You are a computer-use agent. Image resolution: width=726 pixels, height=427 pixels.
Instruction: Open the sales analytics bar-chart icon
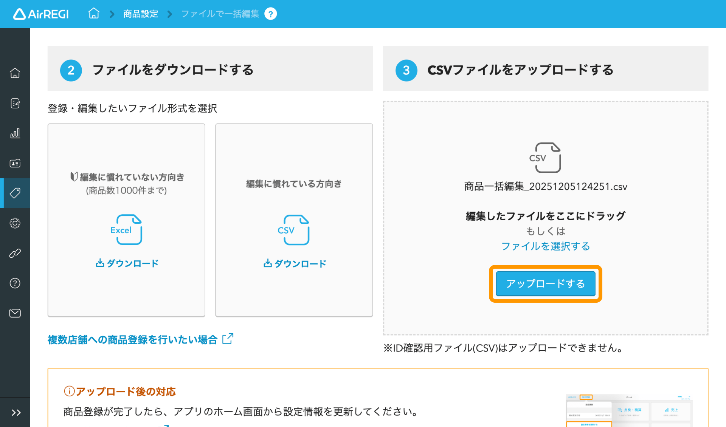tap(15, 133)
